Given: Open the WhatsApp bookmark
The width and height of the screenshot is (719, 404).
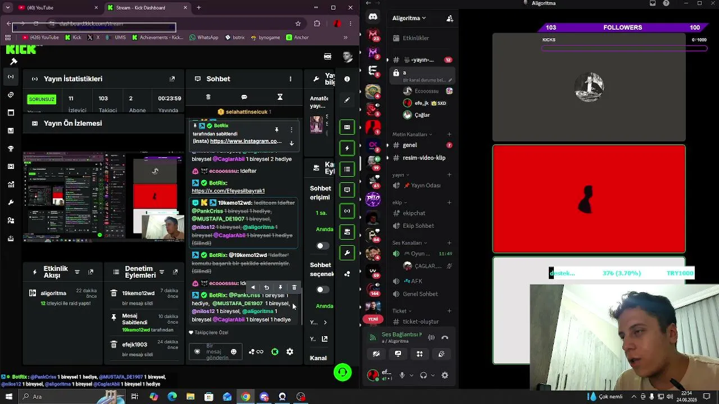Looking at the screenshot, I should click(204, 38).
